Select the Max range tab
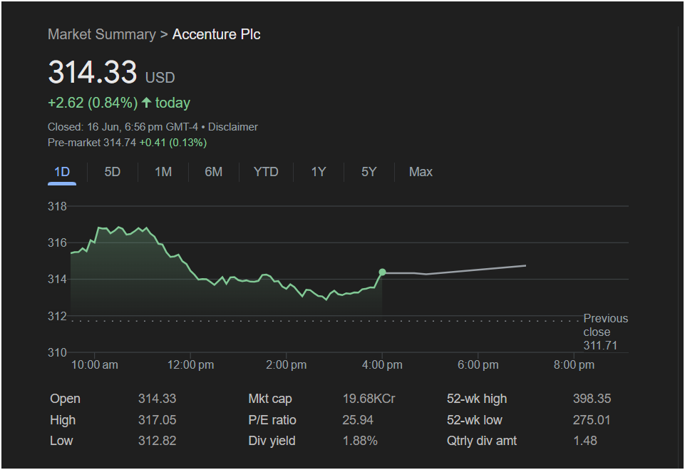685x470 pixels. tap(421, 172)
